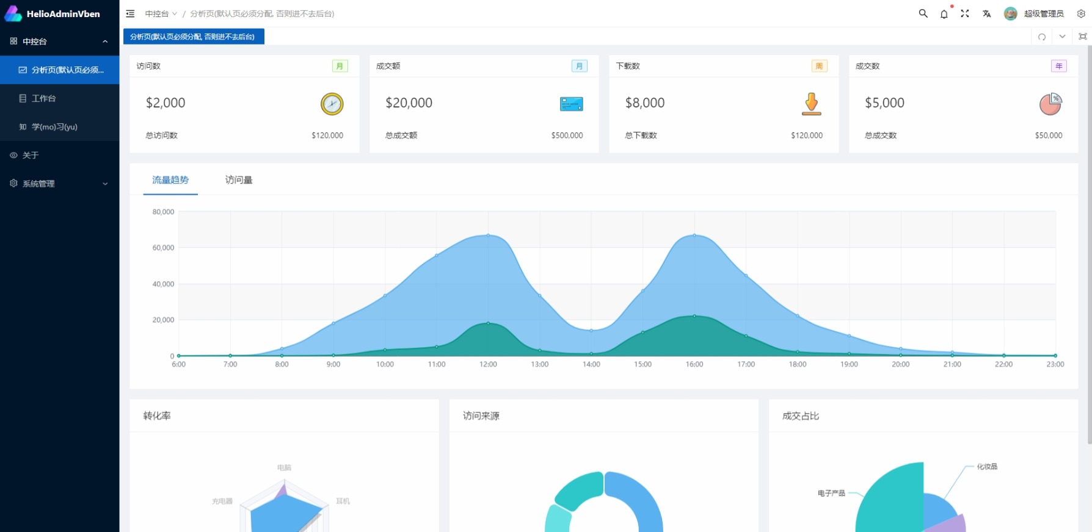Click the green 月 tag on 访问数

point(340,66)
